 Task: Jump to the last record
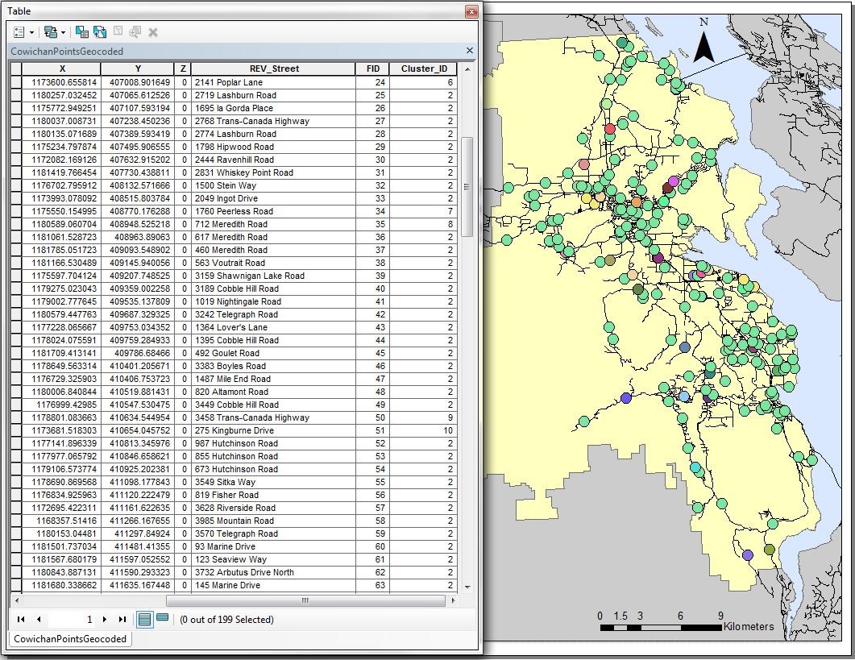[x=122, y=620]
